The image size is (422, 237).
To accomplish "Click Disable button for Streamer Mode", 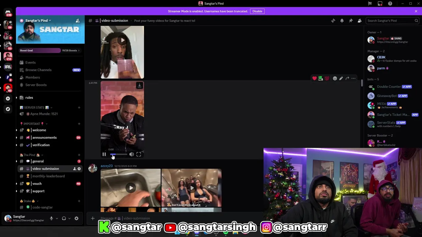I will coord(257,11).
